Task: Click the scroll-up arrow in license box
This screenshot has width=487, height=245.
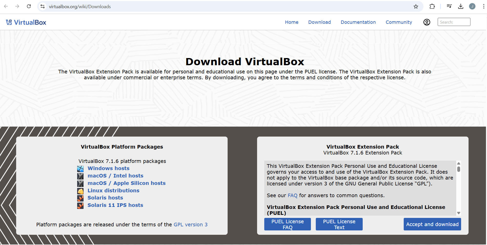Action: 459,163
